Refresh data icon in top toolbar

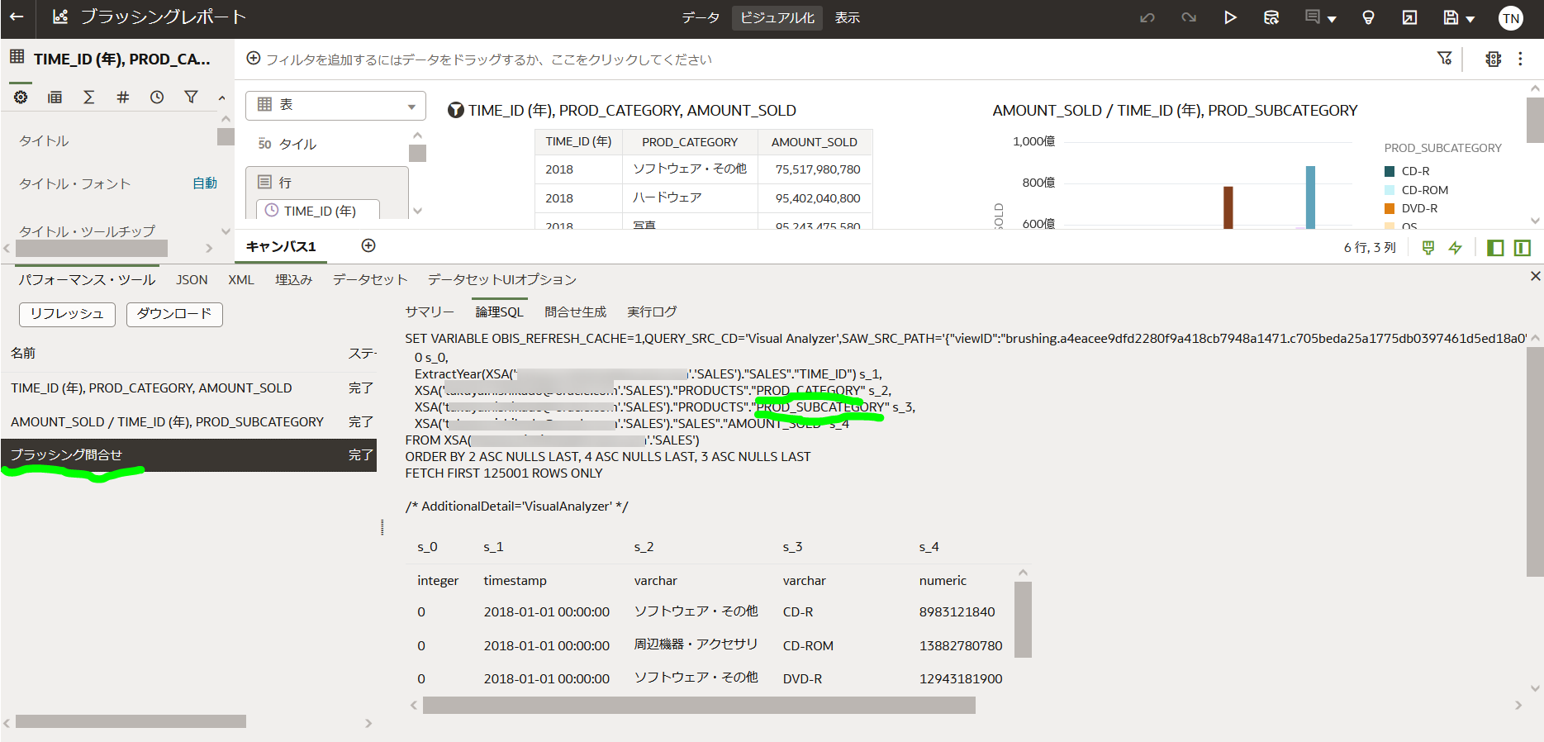[x=1271, y=17]
